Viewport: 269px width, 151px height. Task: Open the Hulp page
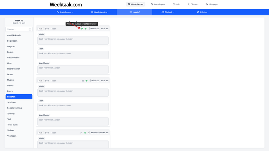pos(176,4)
